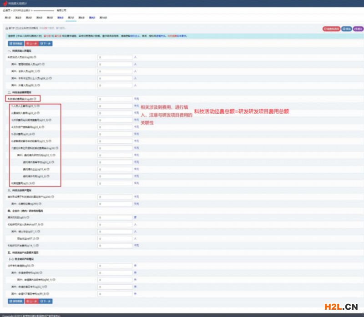The width and height of the screenshot is (364, 317).
Task: Click the red check button at top right
Action: click(331, 29)
